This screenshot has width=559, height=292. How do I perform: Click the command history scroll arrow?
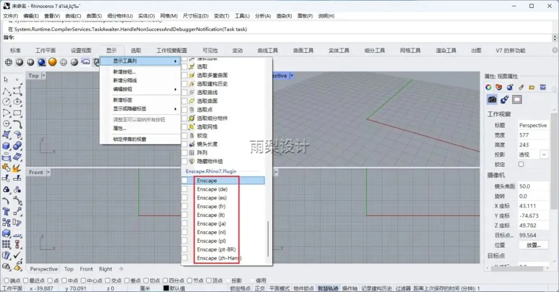[555, 38]
